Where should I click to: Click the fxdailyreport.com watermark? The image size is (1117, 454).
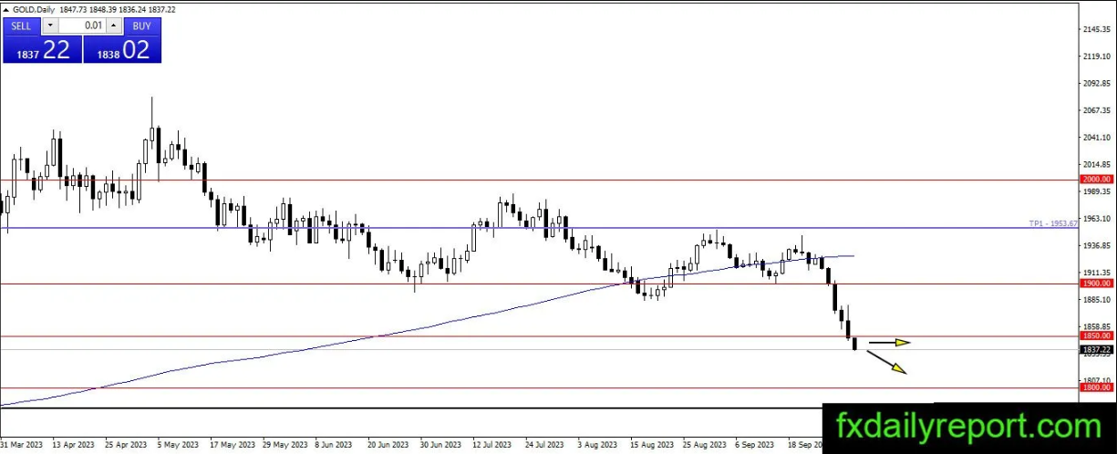968,427
